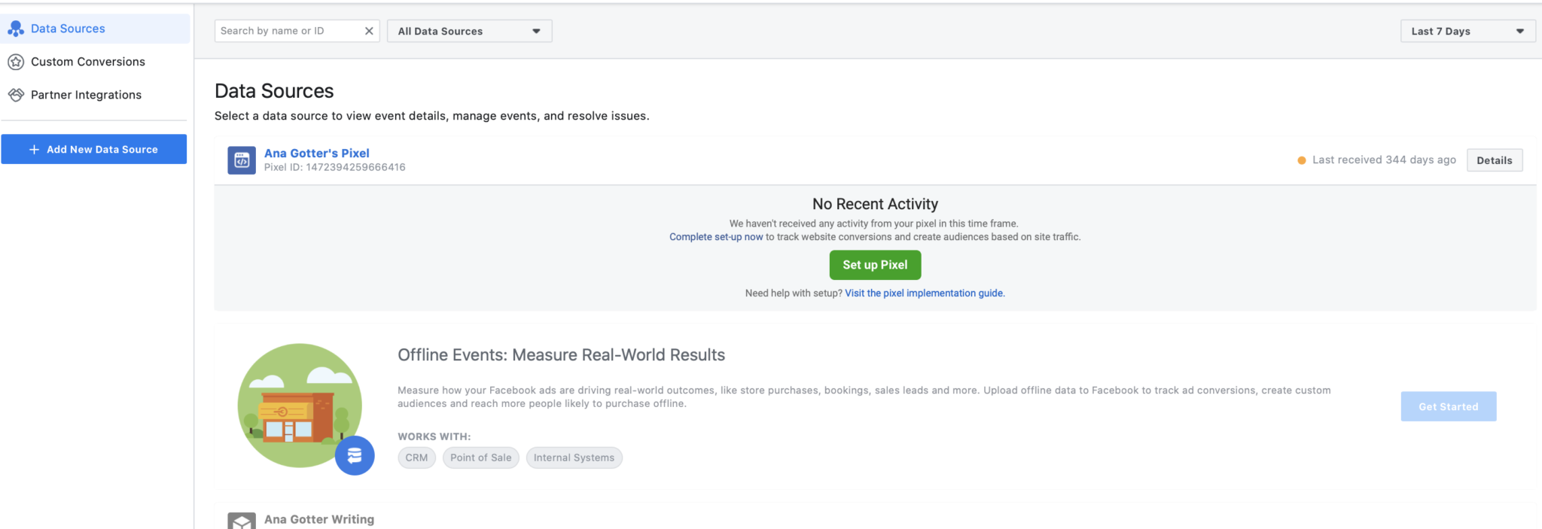Click the Point of Sale tag
This screenshot has height=529, width=1542.
click(x=480, y=458)
